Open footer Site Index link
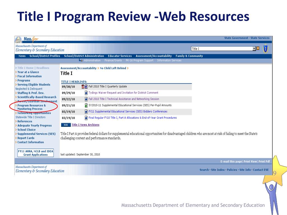This screenshot has width=287, height=215. pyautogui.click(x=218, y=170)
